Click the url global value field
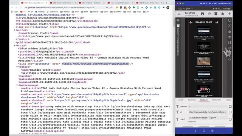Viewport: 242px width, 136px height. pyautogui.click(x=208, y=112)
